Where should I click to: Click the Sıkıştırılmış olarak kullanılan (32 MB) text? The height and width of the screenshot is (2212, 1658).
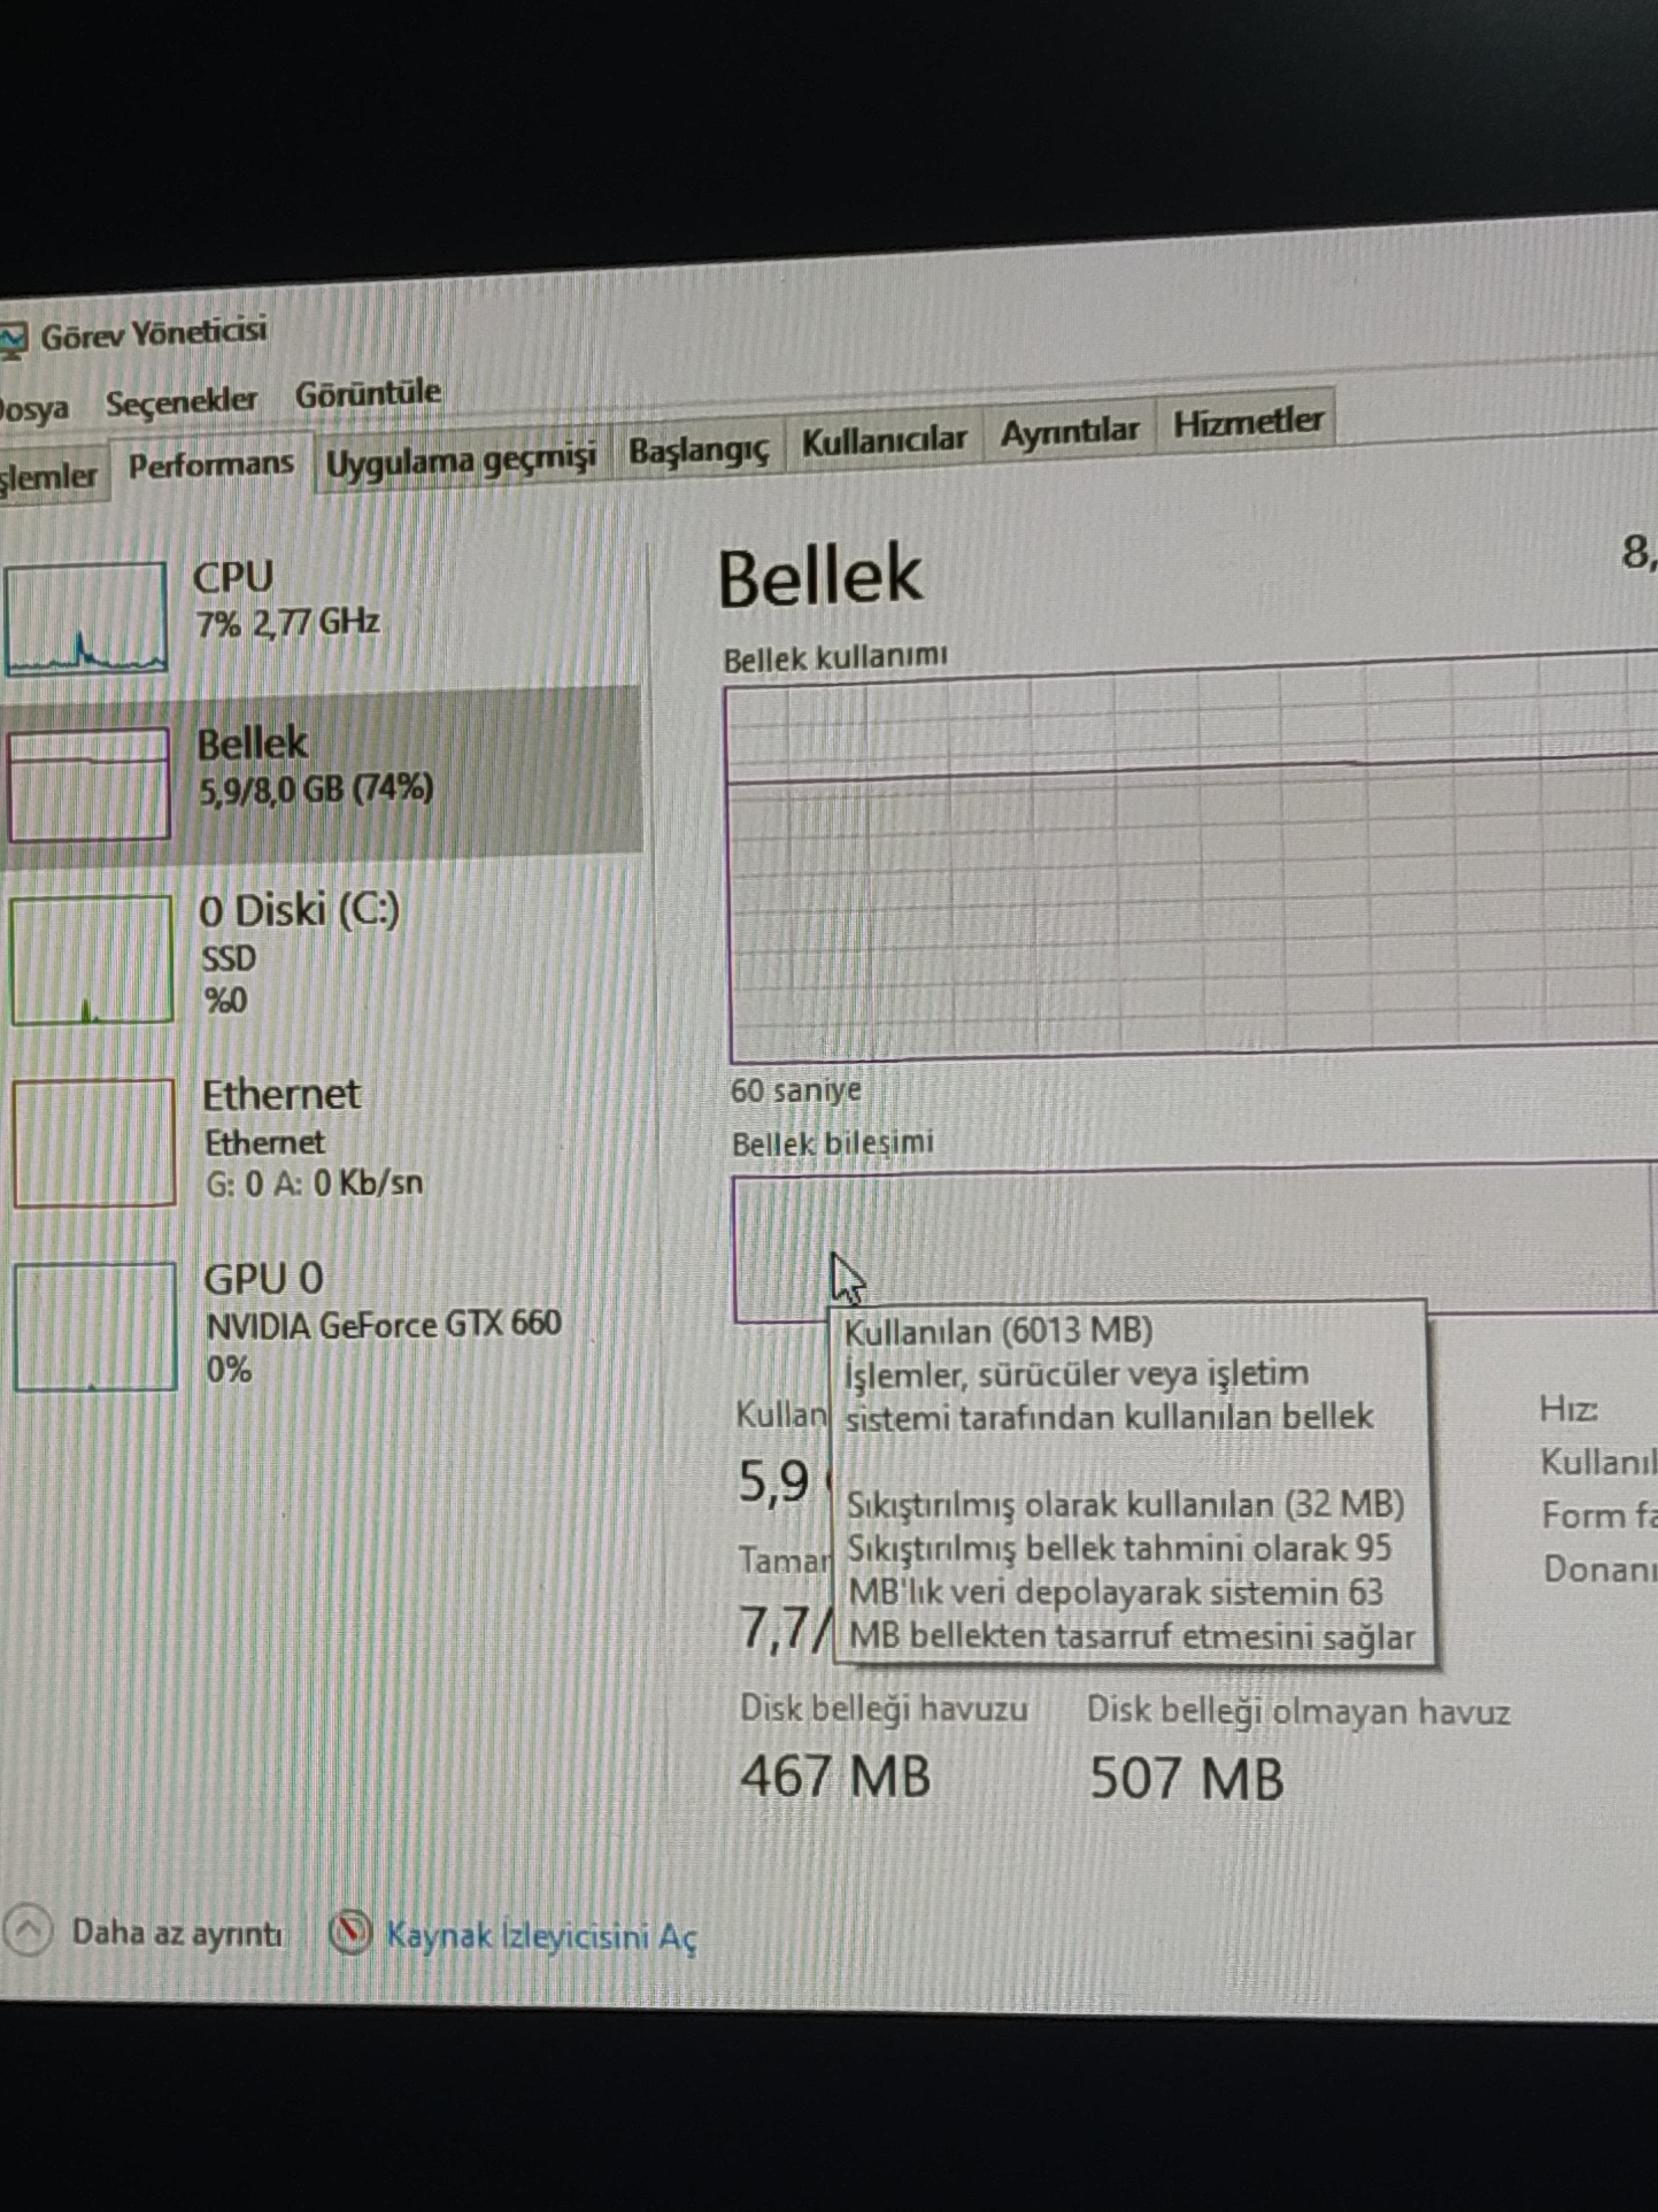(1125, 1505)
